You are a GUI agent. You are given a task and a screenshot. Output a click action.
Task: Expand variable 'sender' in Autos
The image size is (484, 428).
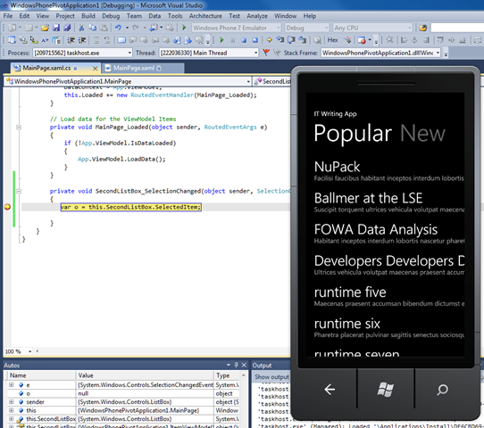(x=12, y=402)
